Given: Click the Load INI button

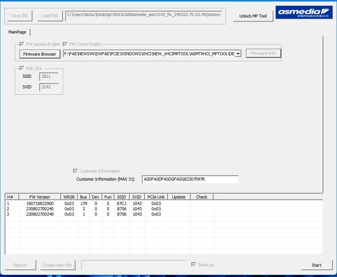Looking at the screenshot, I should pyautogui.click(x=50, y=16).
